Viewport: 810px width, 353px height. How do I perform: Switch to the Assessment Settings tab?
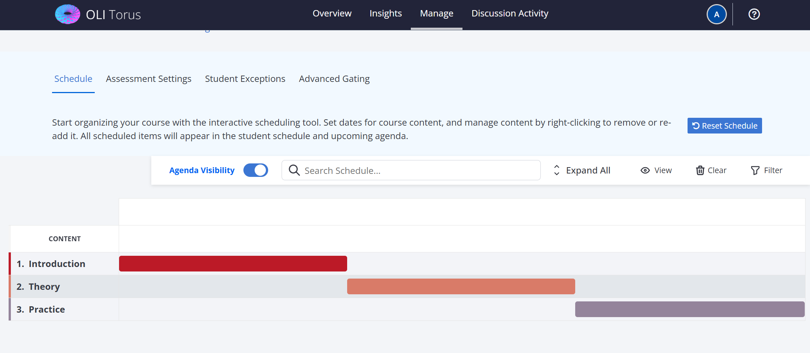(148, 79)
